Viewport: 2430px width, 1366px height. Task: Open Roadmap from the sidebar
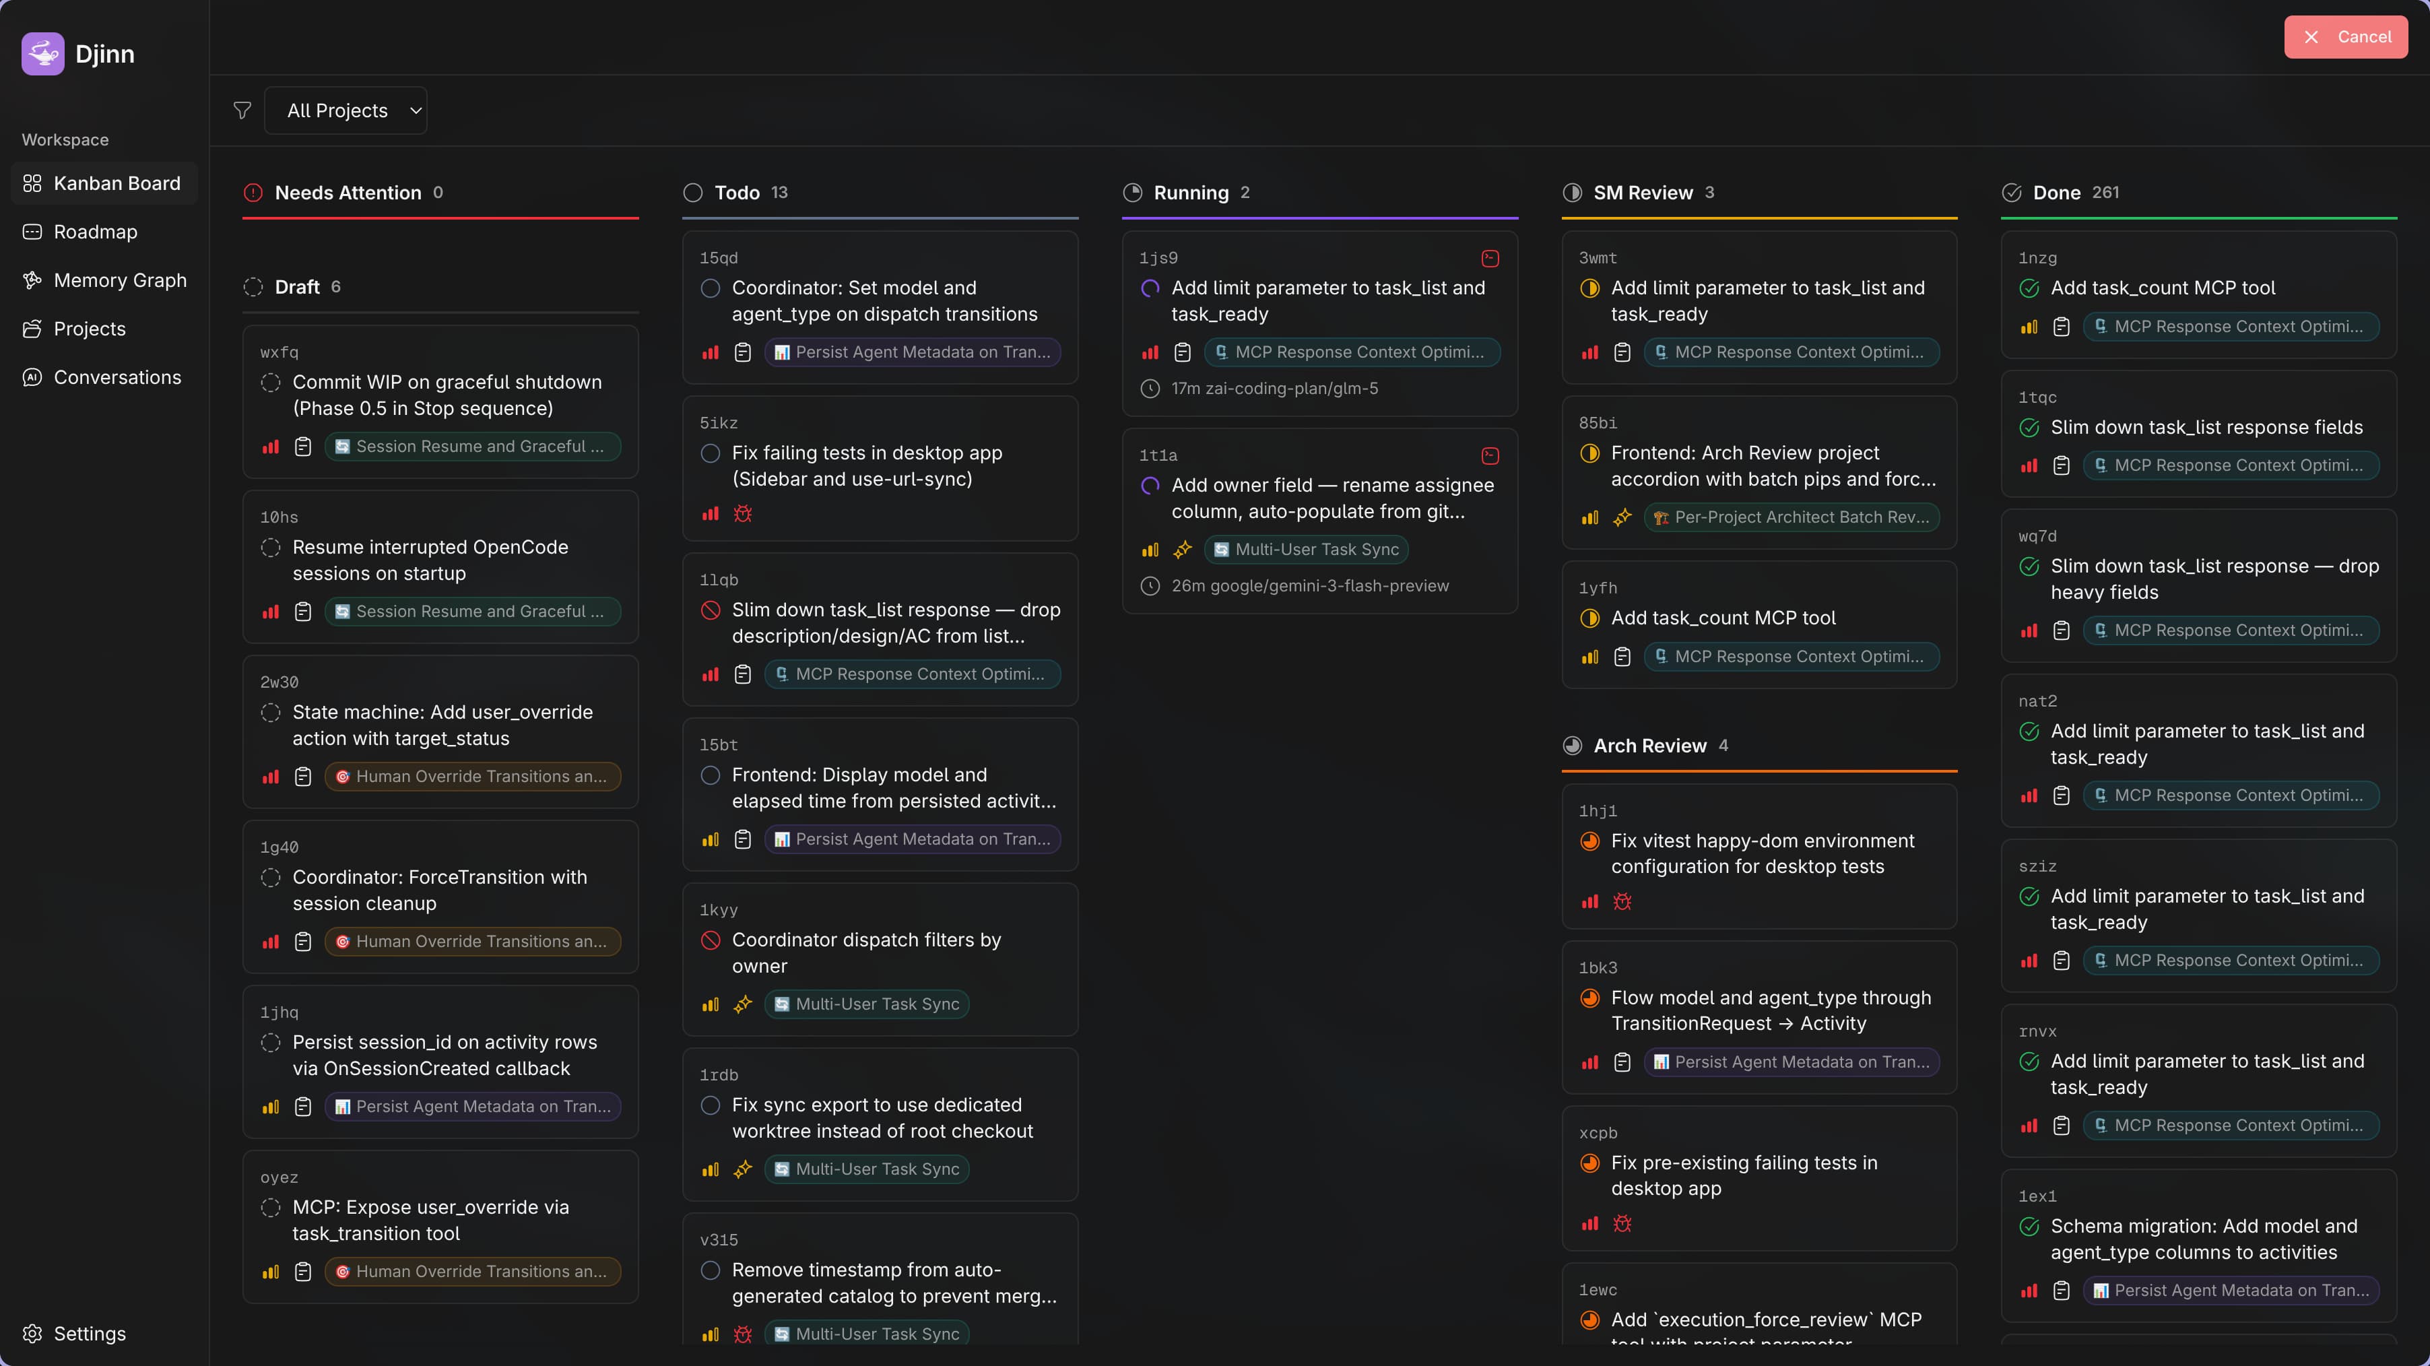(x=94, y=232)
